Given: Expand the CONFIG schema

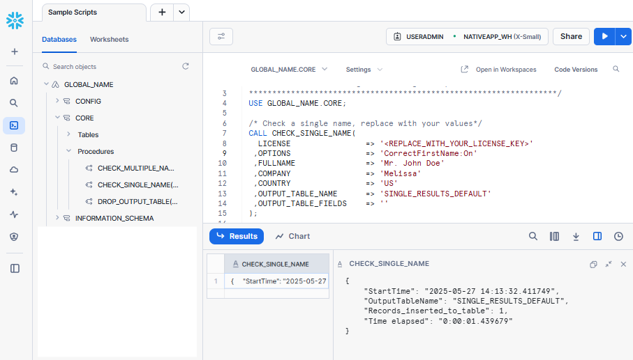Looking at the screenshot, I should [57, 101].
